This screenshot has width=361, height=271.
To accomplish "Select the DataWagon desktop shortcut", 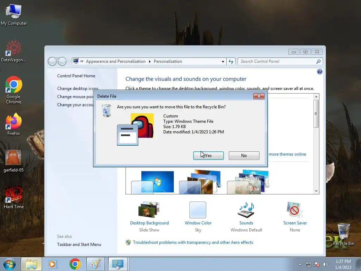I will (14, 51).
